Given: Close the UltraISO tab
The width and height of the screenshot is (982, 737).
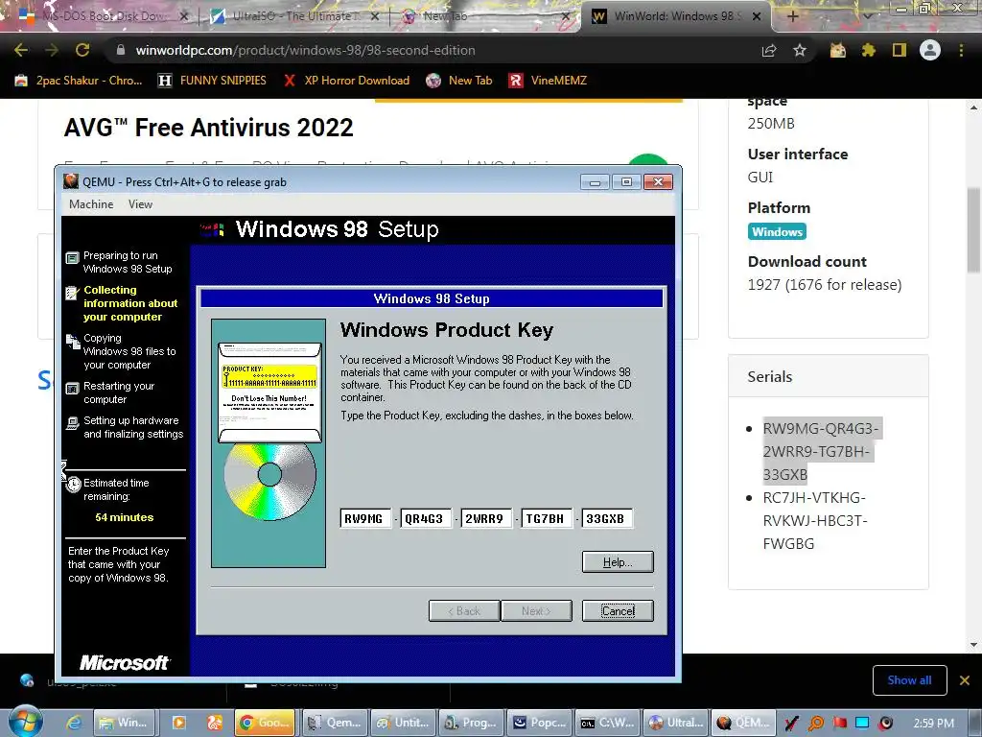Looking at the screenshot, I should pyautogui.click(x=375, y=16).
